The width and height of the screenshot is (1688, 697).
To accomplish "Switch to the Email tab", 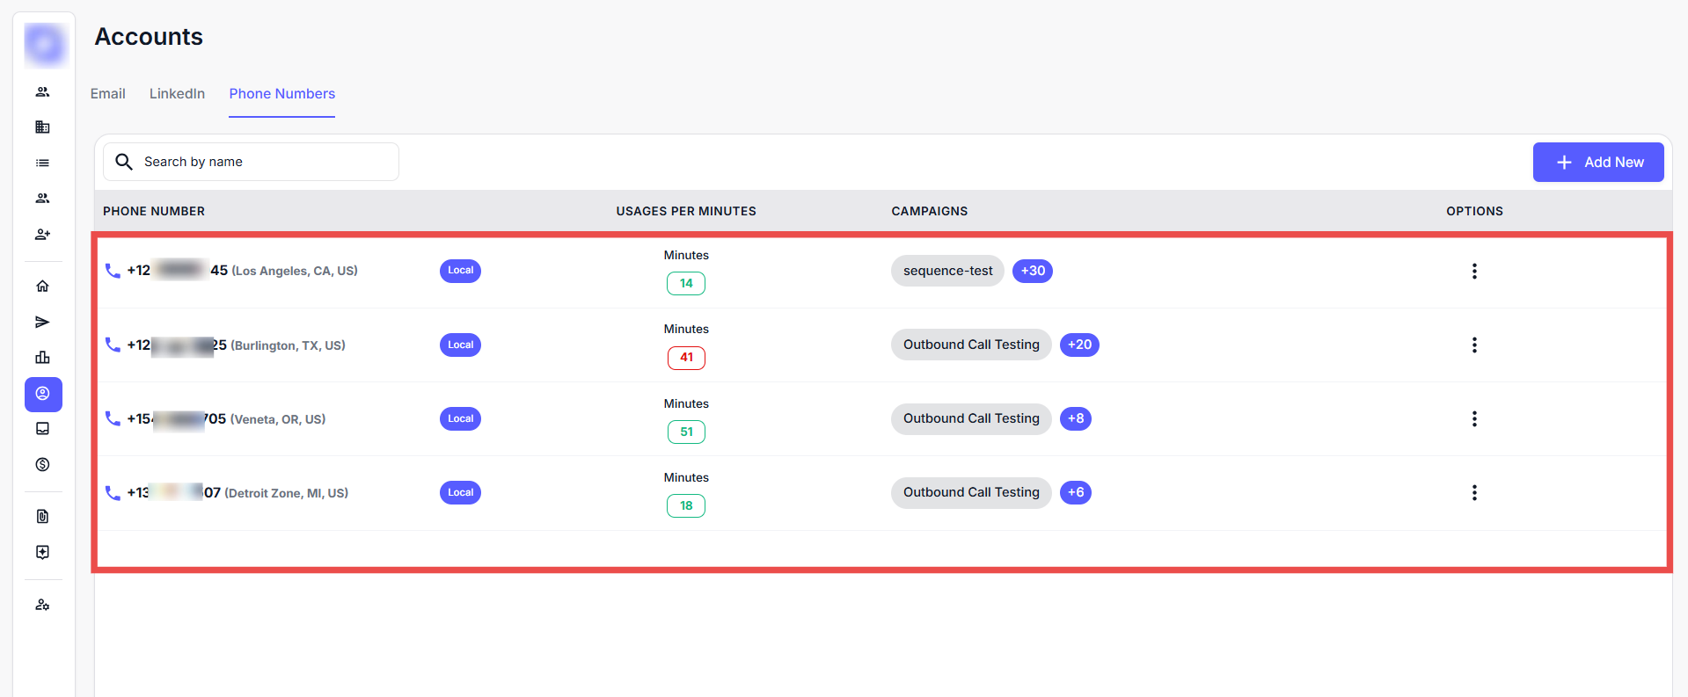I will click(108, 94).
